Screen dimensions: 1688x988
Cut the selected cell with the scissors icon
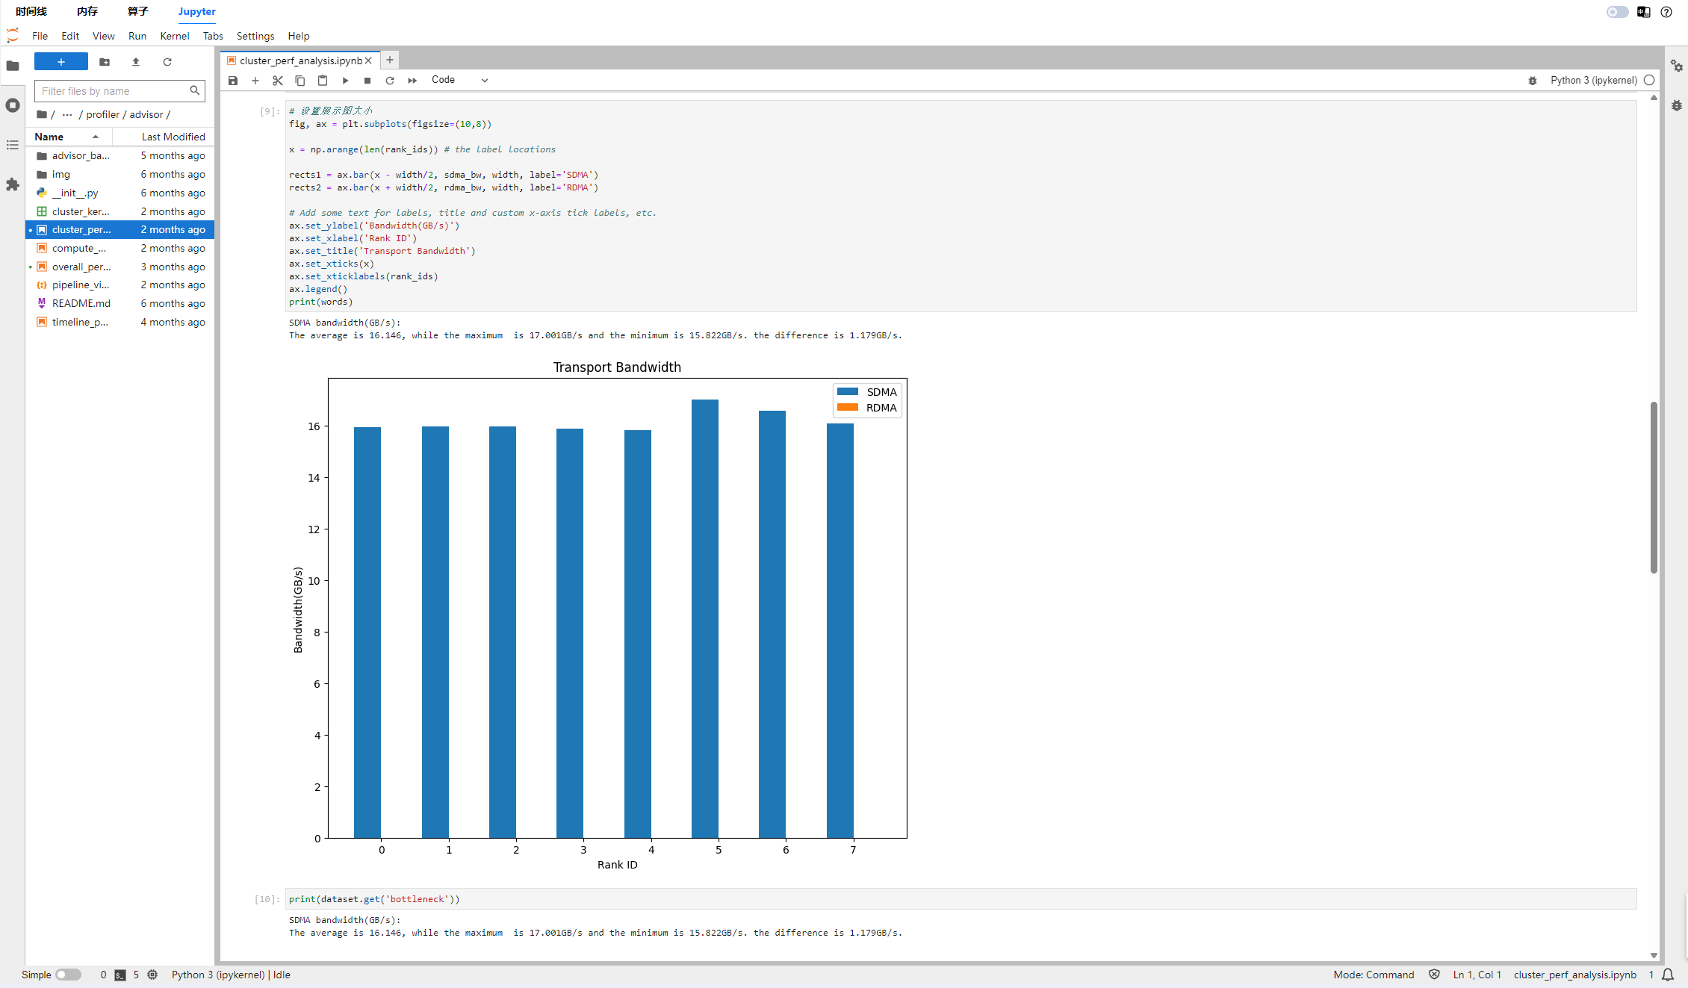pos(278,81)
